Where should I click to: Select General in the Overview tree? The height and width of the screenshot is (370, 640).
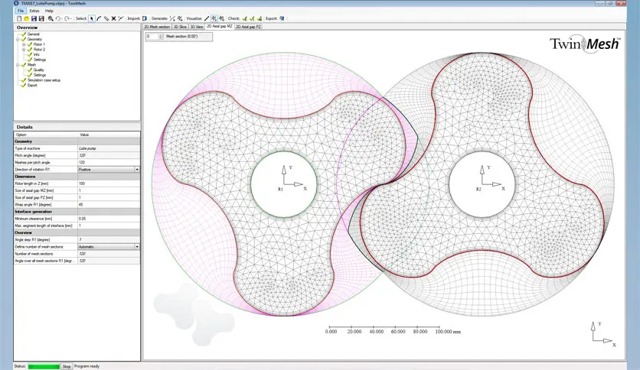tap(34, 34)
